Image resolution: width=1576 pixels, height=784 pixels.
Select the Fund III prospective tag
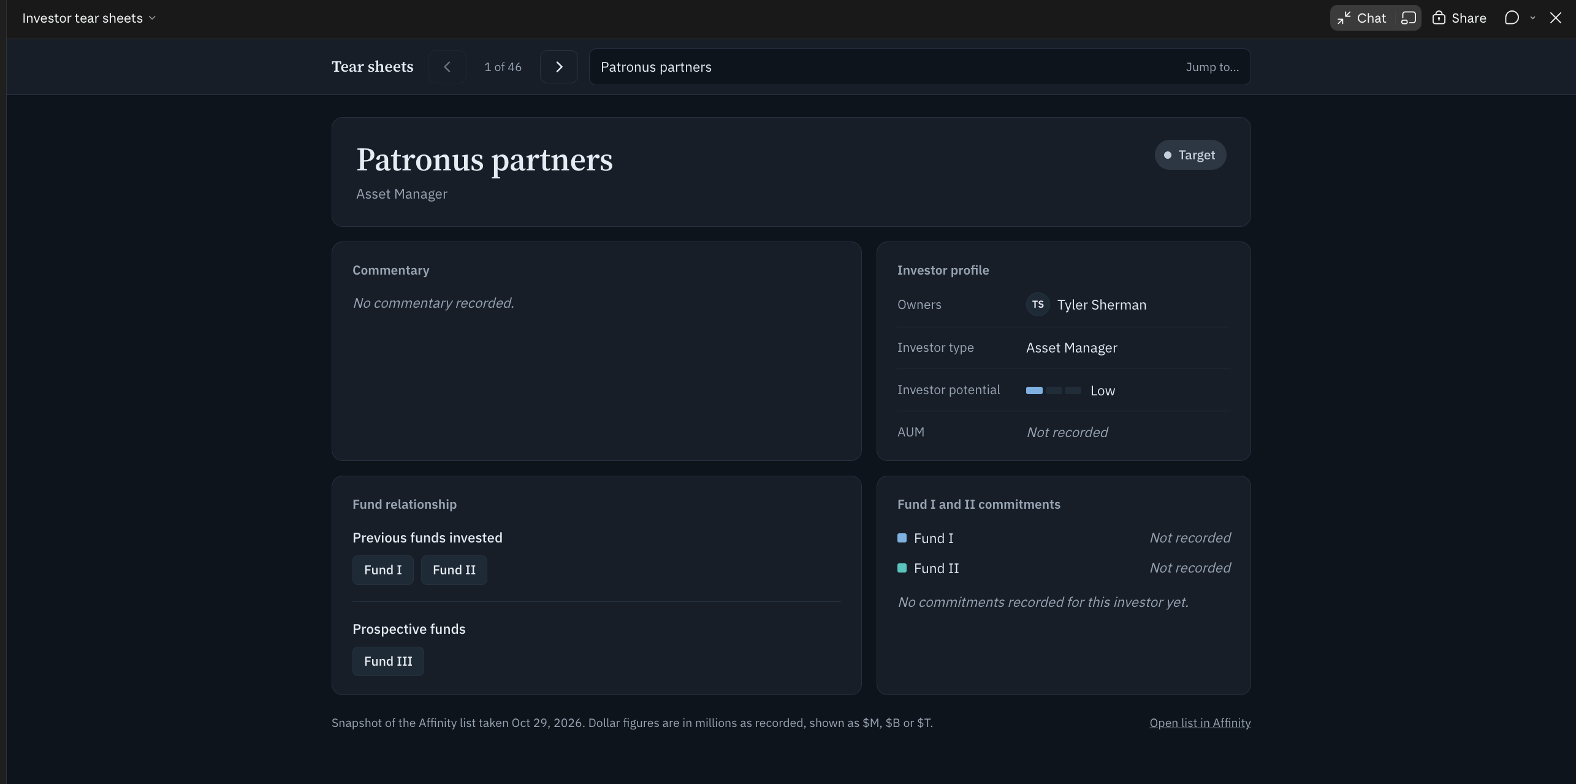388,661
